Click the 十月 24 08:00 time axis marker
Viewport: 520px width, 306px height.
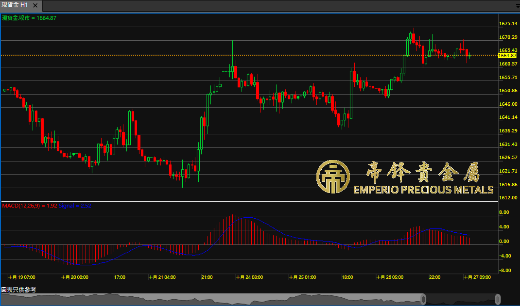coord(249,277)
